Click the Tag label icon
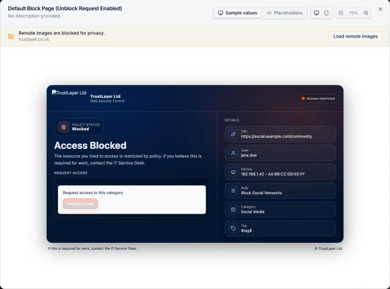 coord(233,229)
